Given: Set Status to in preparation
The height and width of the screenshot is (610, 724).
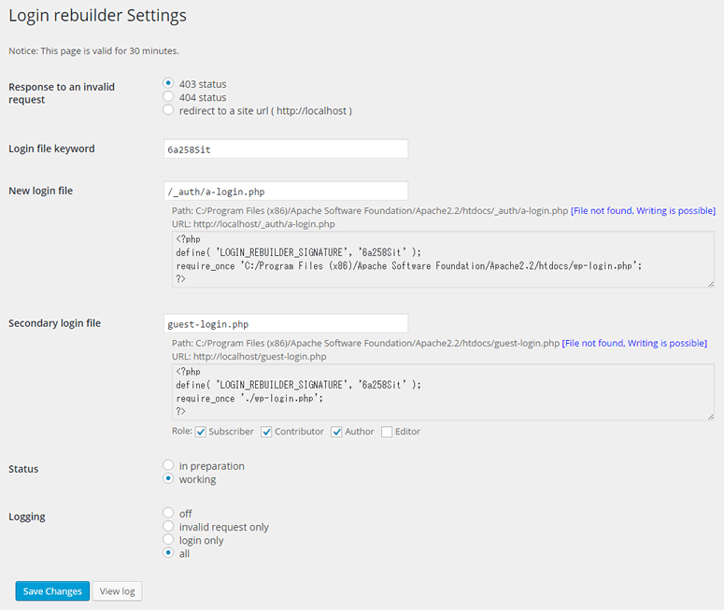Looking at the screenshot, I should pos(168,465).
